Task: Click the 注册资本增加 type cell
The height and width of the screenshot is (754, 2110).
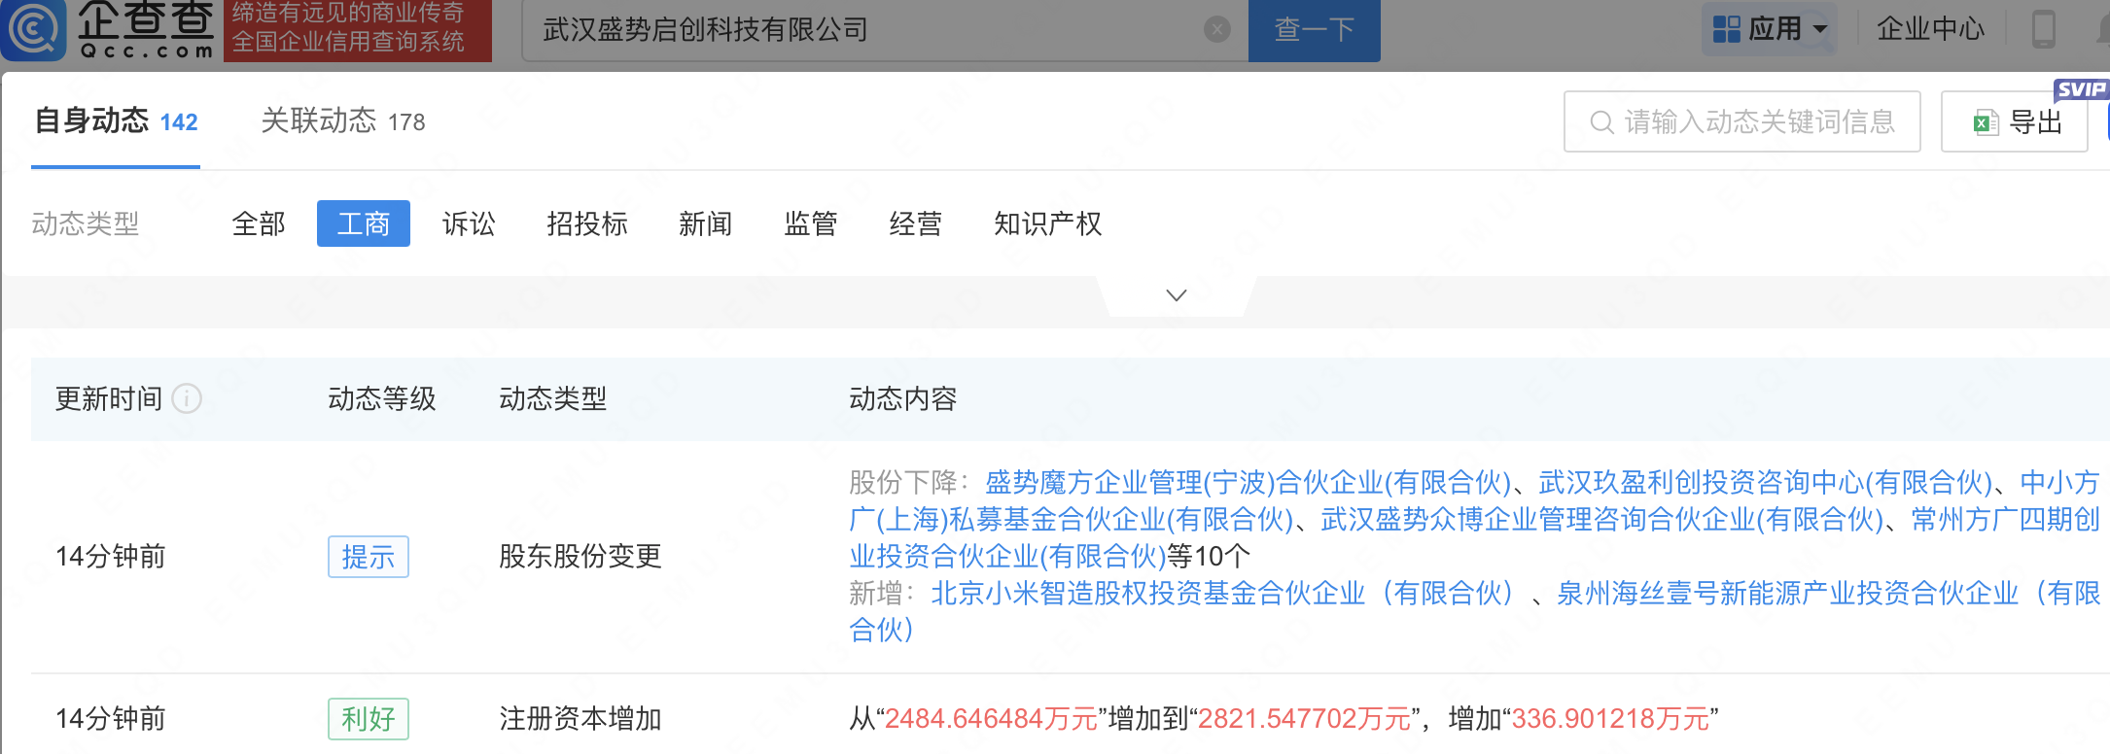Action: (580, 719)
